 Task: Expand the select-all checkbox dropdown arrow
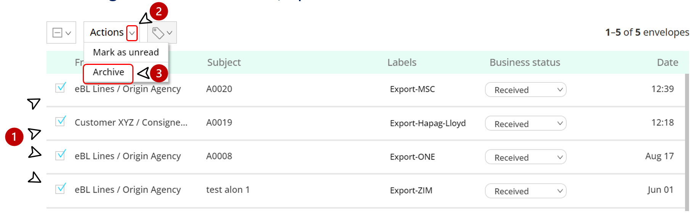68,33
